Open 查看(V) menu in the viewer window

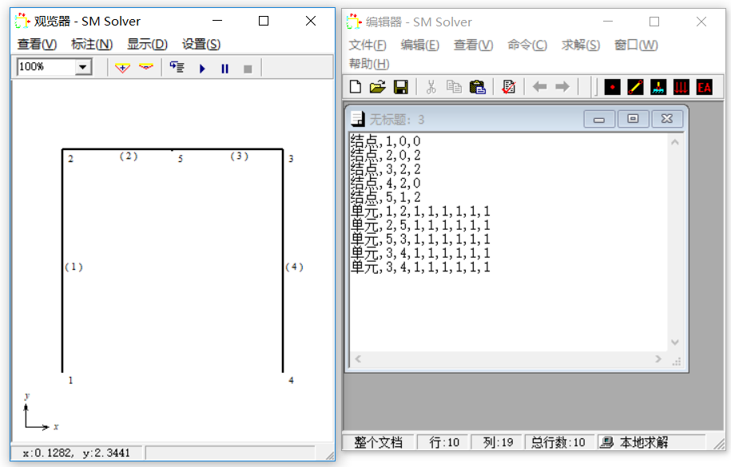click(x=38, y=44)
